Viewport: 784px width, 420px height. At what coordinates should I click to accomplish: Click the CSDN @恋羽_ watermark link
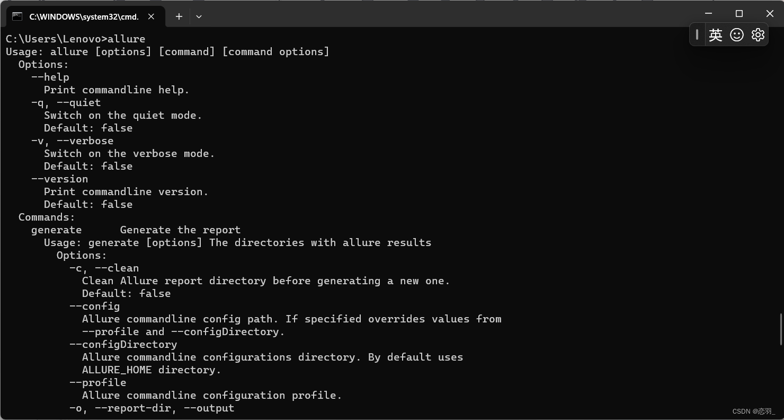[x=752, y=411]
